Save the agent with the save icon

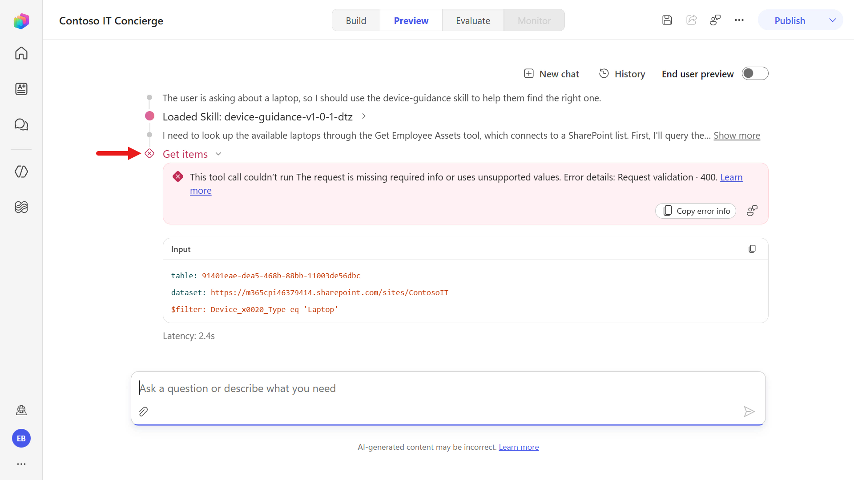(667, 20)
